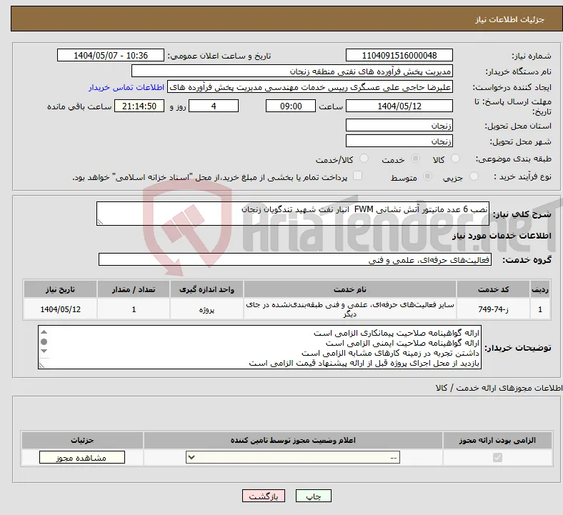Click the announcement date field 1404/05/07

coord(111,56)
